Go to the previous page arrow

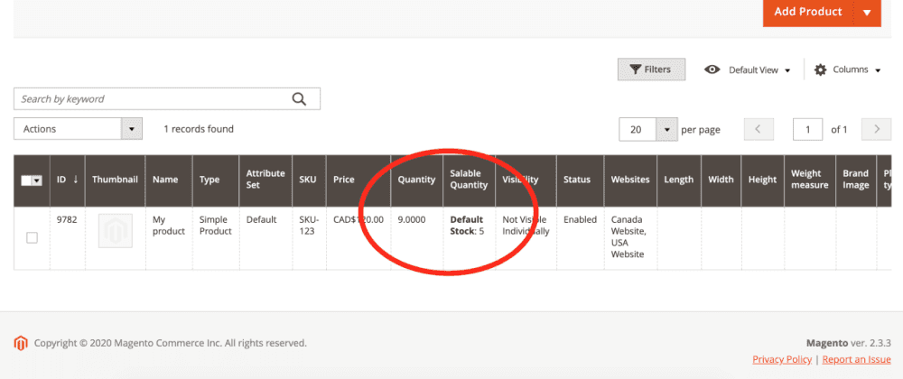(x=759, y=129)
